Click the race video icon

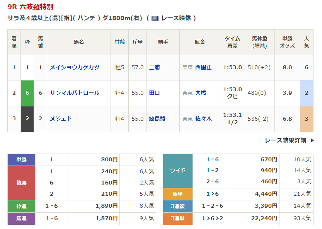pyautogui.click(x=155, y=18)
